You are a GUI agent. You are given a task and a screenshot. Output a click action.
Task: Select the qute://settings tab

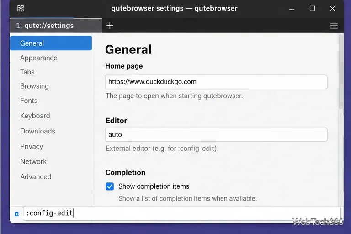[x=56, y=26]
